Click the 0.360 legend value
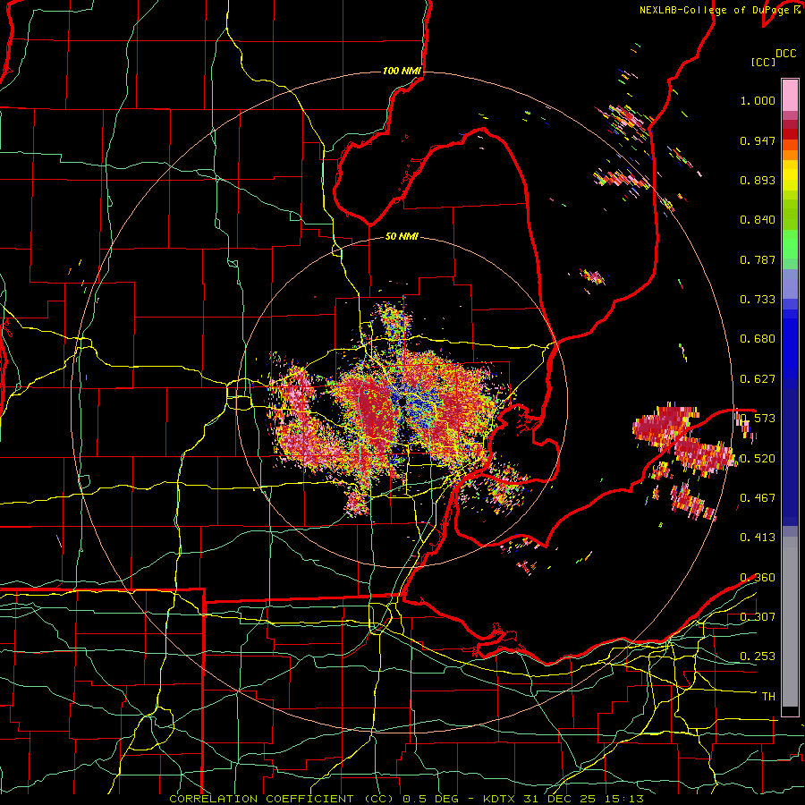Viewport: 805px width, 805px height. click(758, 578)
